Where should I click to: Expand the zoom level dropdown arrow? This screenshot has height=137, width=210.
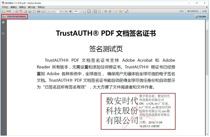point(81,11)
